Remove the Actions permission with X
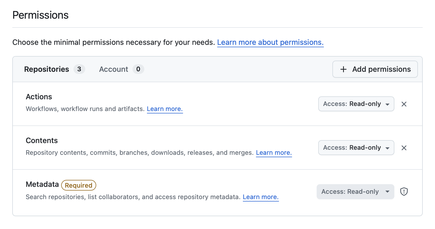 (404, 104)
